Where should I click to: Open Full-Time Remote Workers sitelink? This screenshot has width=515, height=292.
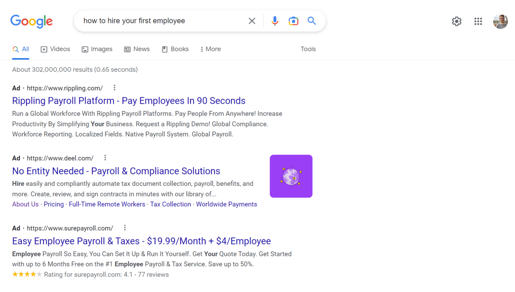pyautogui.click(x=107, y=205)
